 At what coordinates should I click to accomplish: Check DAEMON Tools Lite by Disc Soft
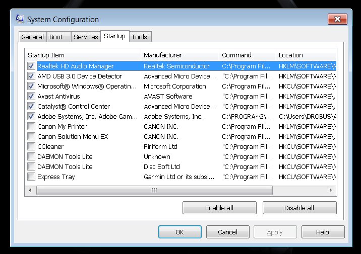pos(31,166)
